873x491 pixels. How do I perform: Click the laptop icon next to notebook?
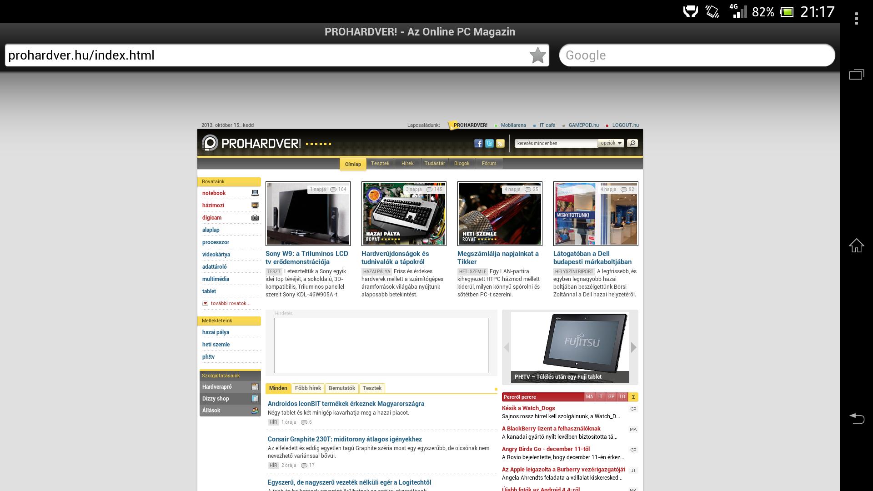click(255, 193)
